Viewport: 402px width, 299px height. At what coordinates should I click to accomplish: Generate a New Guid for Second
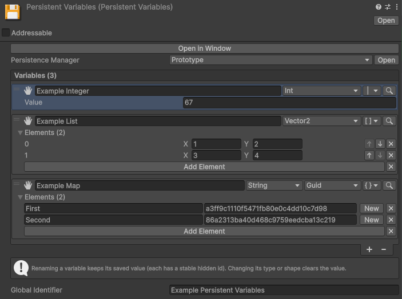coord(372,220)
